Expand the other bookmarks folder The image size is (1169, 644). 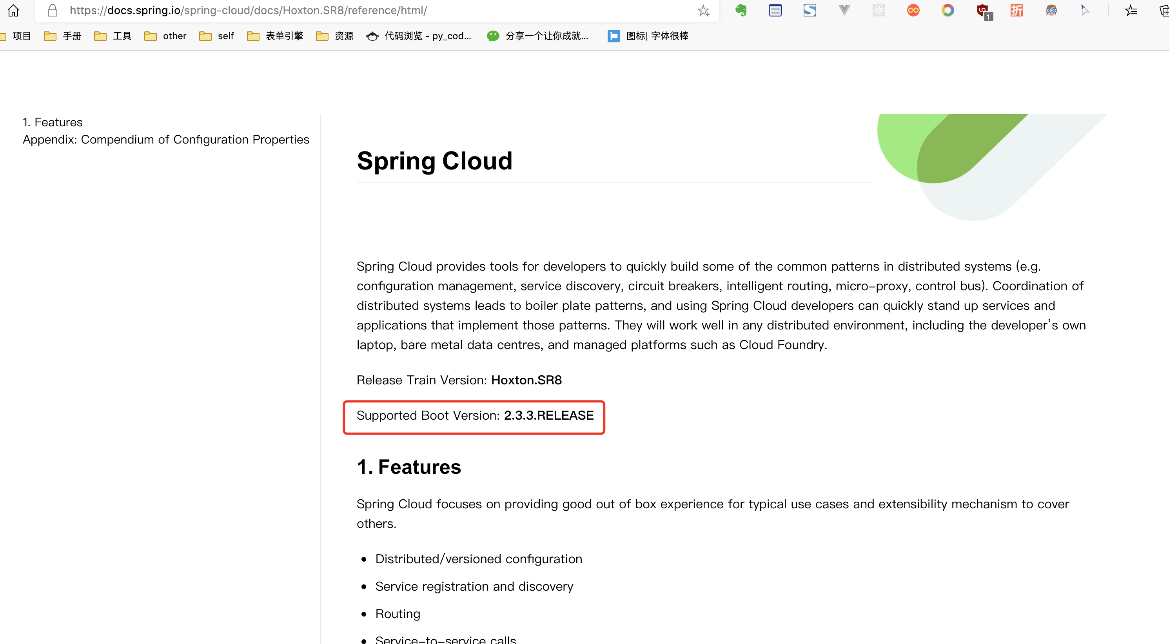point(166,36)
